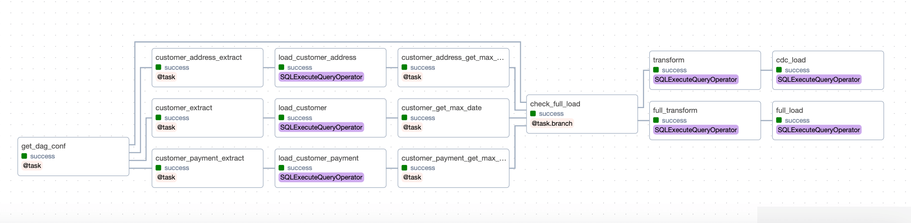Click the green success icon on load_customer
Viewport: 911px width, 223px height.
[x=282, y=118]
